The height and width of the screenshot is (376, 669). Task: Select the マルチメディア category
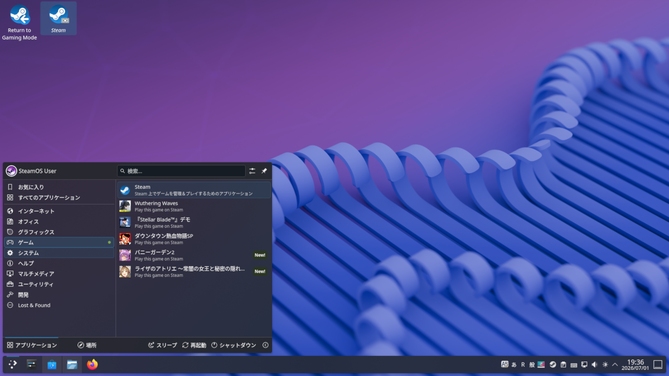[x=59, y=274]
